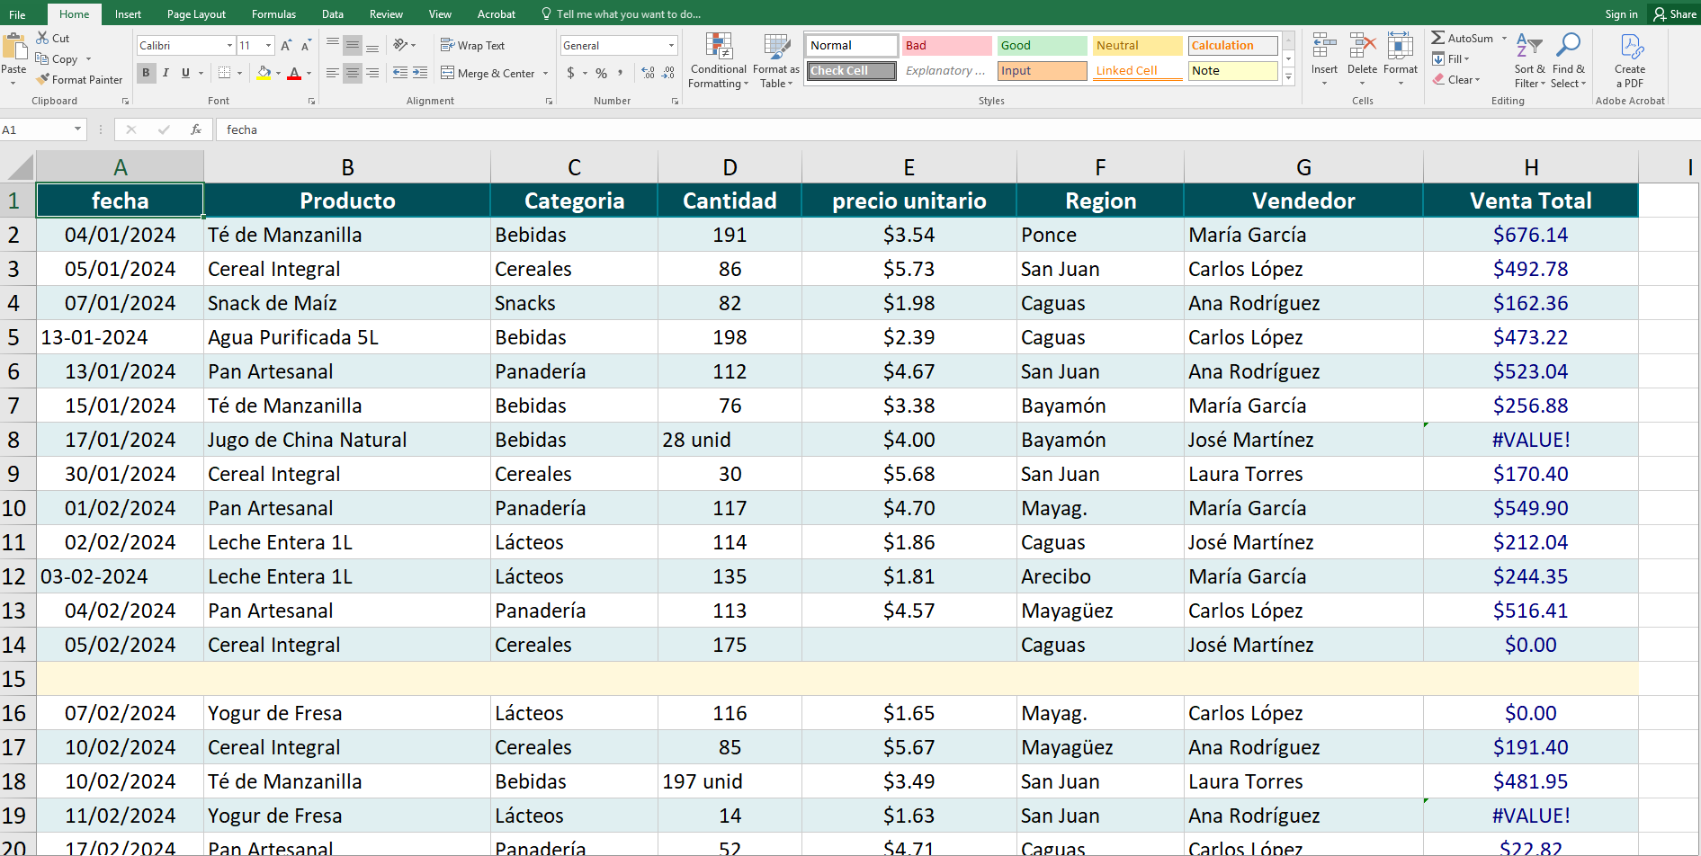Image resolution: width=1701 pixels, height=856 pixels.
Task: Toggle Align Right
Action: [x=372, y=73]
